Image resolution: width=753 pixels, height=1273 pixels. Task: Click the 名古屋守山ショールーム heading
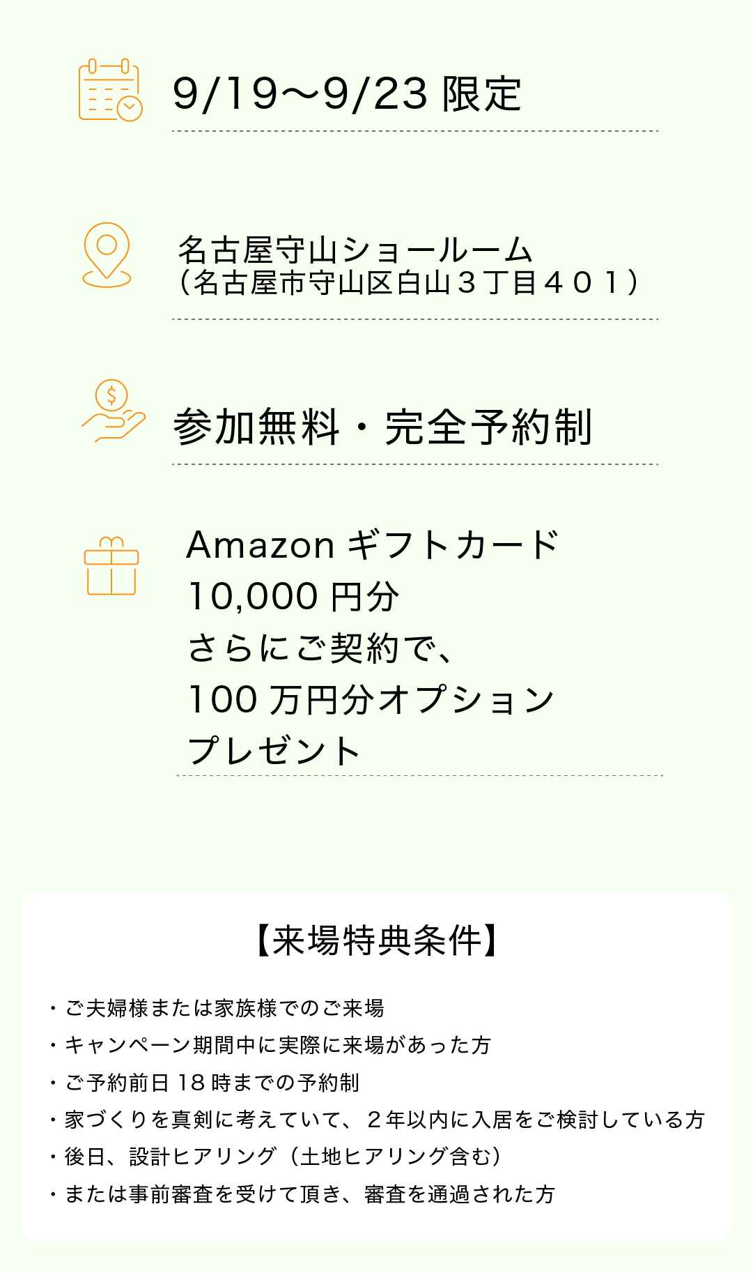[x=356, y=250]
